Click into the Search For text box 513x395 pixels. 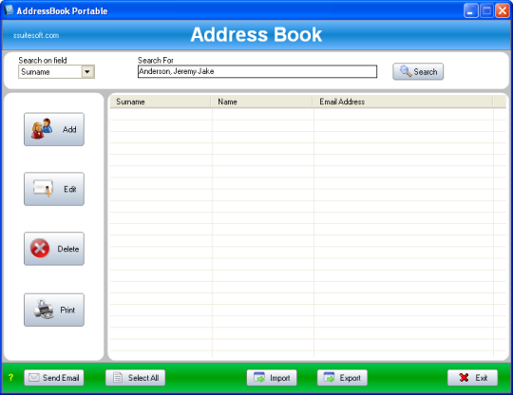pyautogui.click(x=257, y=71)
